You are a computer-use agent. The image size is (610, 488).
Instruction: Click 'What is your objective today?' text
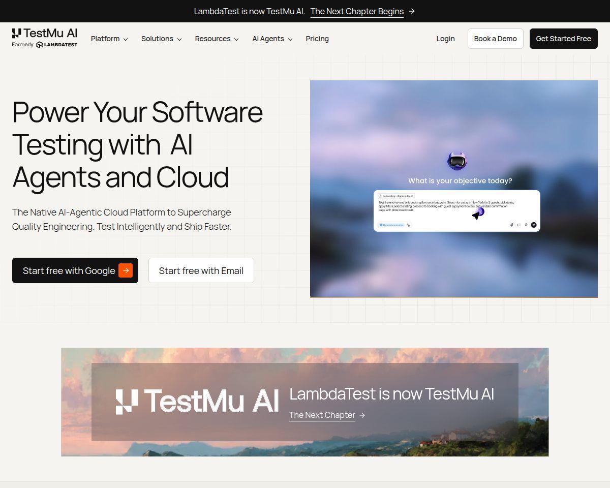460,180
